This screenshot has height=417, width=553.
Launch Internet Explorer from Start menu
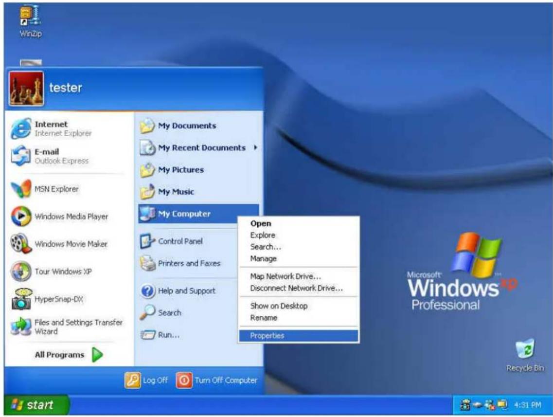[52, 128]
